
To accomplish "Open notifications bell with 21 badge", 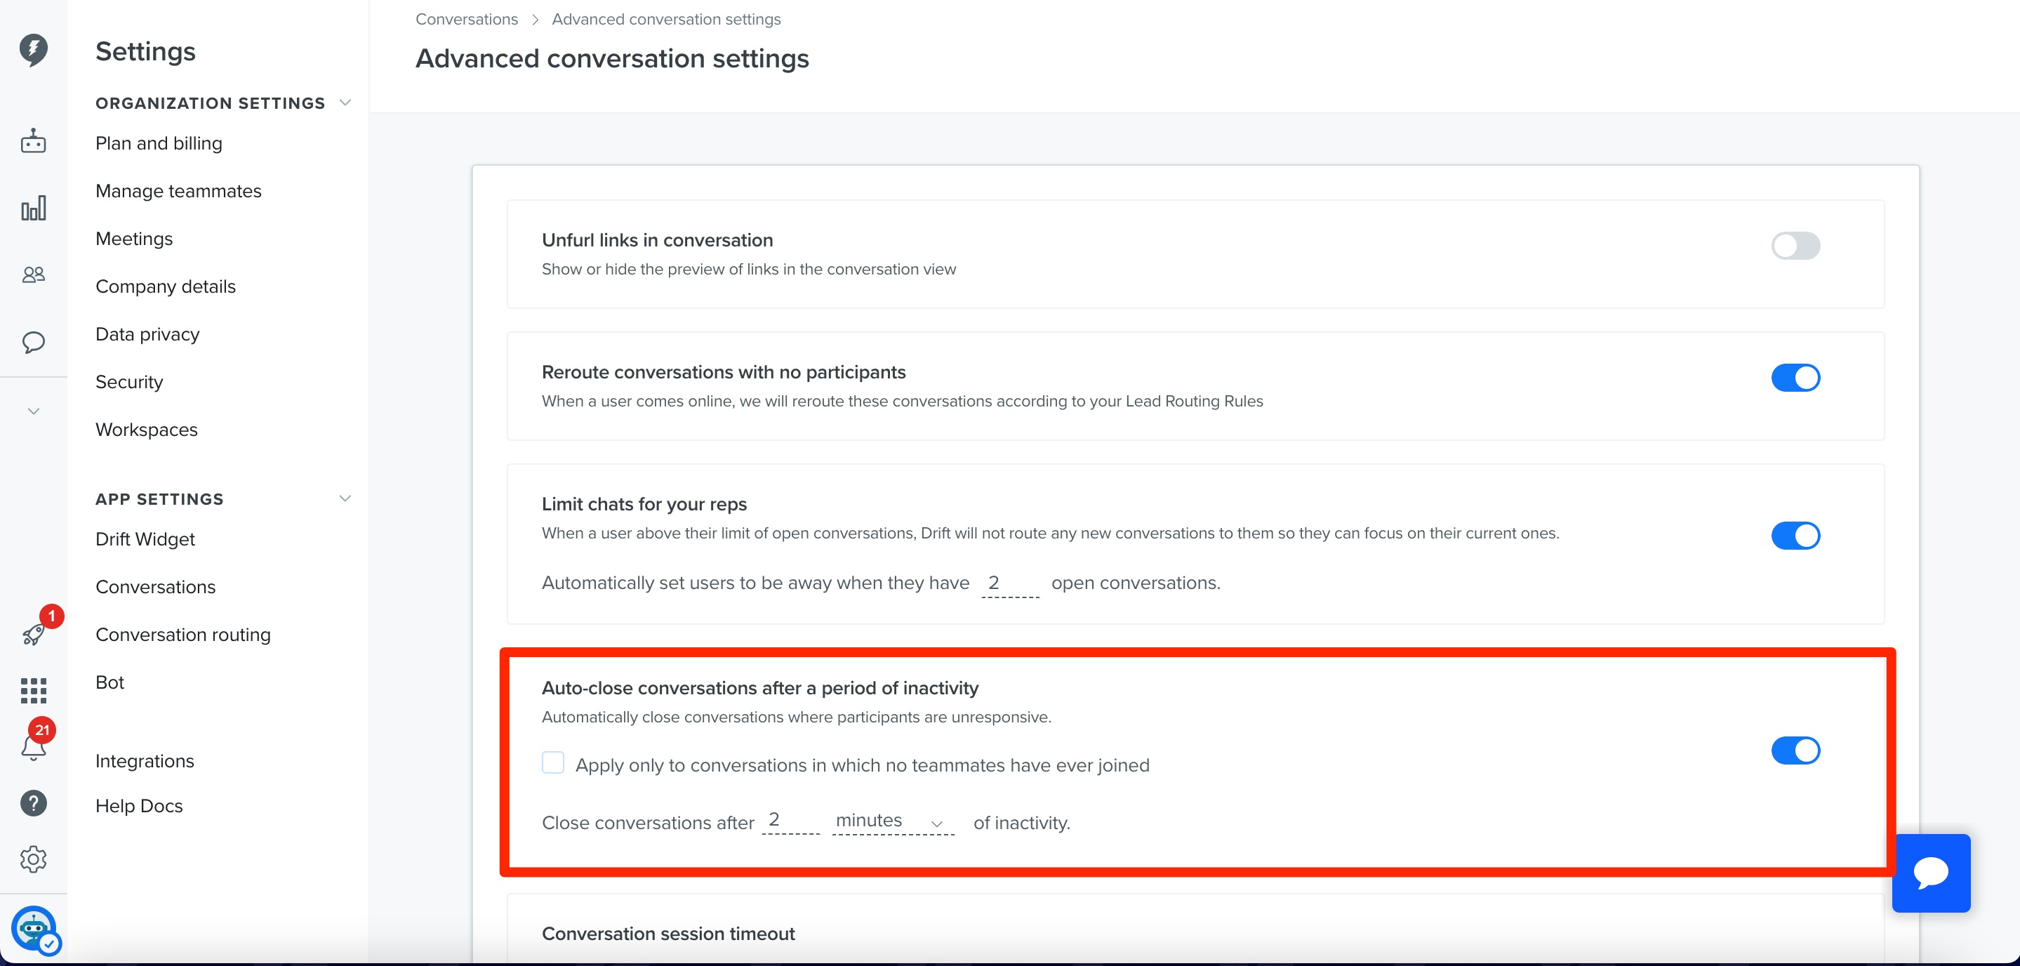I will [33, 747].
